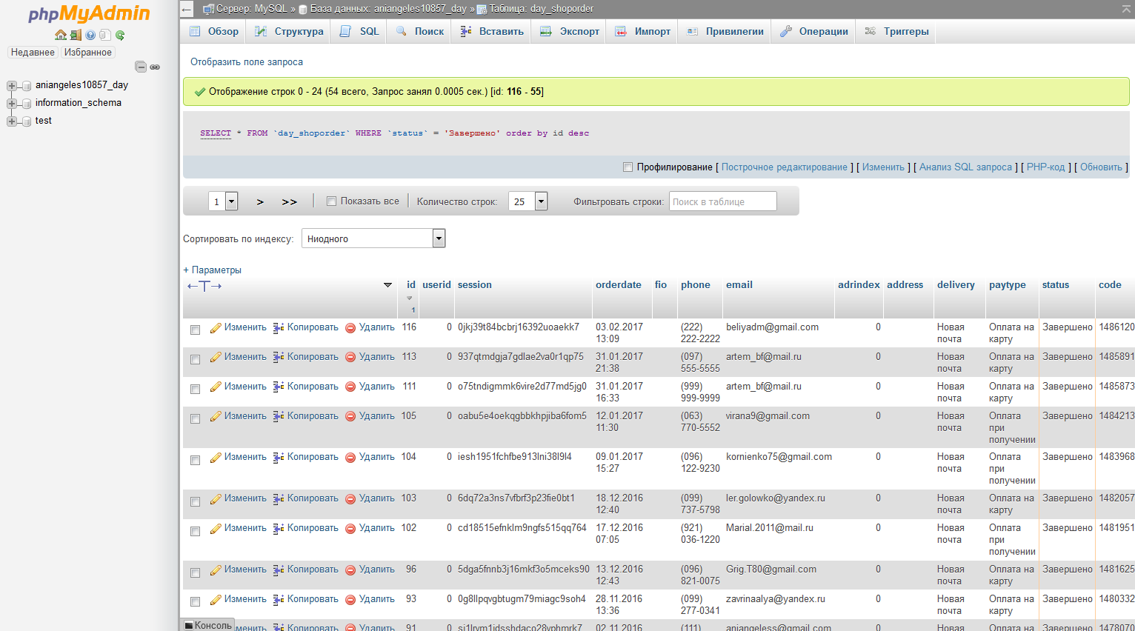Click the pencil edit icon for row 102
The width and height of the screenshot is (1135, 631).
click(216, 528)
